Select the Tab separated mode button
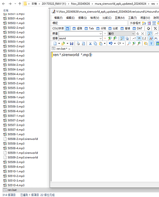This screenshot has height=197, width=159. (x=89, y=28)
